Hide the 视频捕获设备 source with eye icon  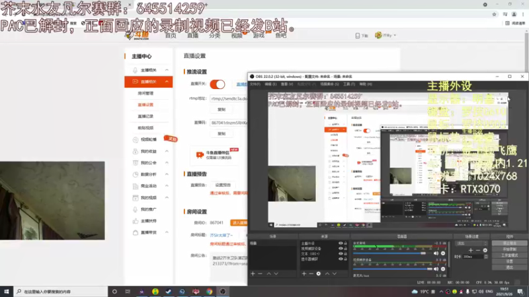click(x=341, y=249)
